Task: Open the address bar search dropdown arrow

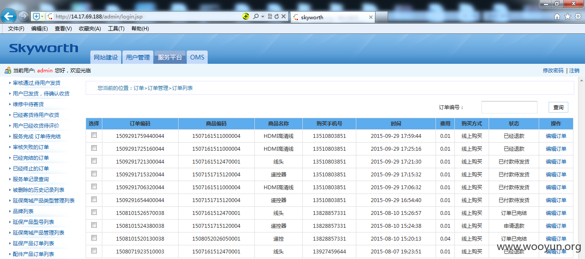Action: [x=263, y=17]
